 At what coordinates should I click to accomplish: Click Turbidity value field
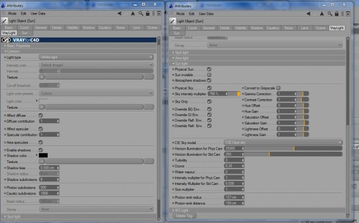(x=234, y=160)
